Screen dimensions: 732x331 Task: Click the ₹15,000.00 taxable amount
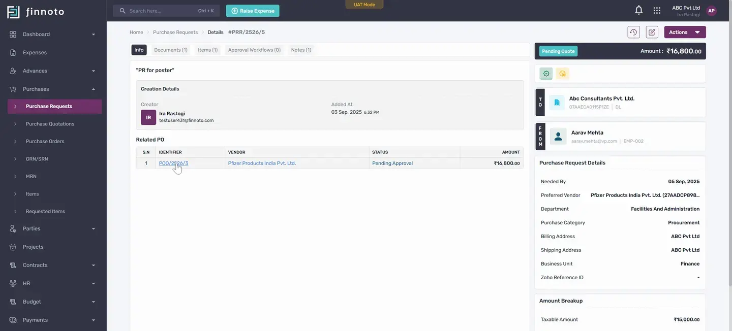pyautogui.click(x=687, y=319)
